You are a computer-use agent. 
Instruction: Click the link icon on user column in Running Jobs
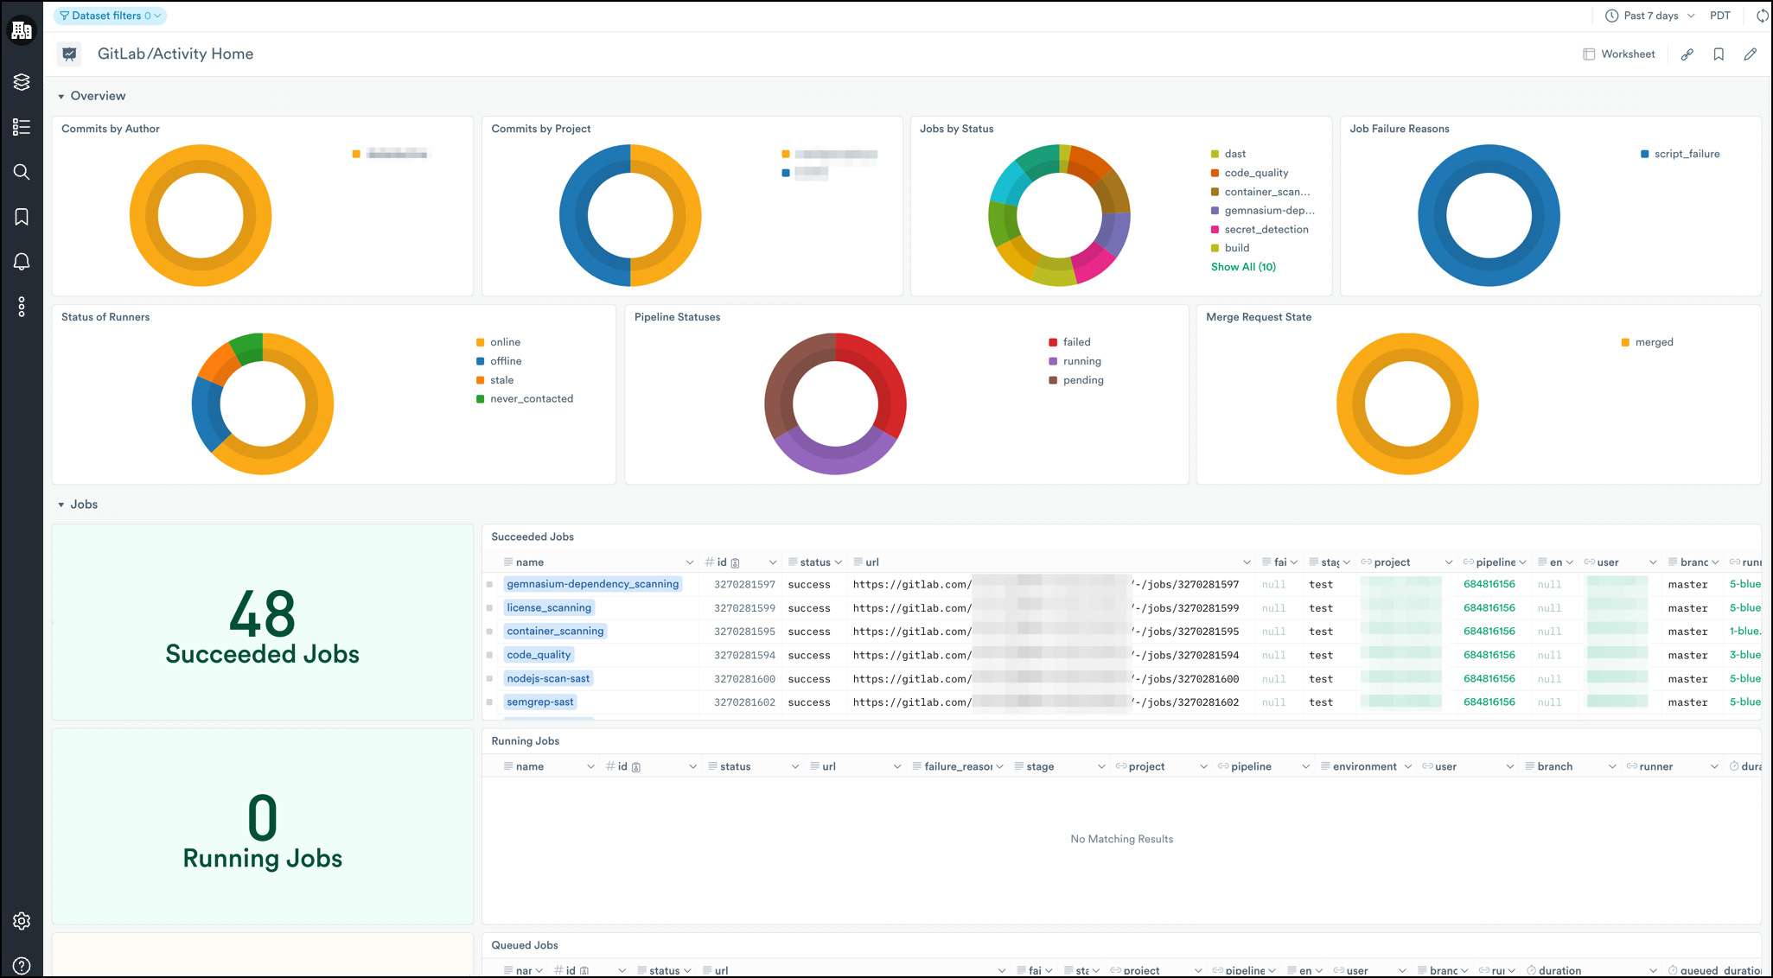[x=1427, y=766]
